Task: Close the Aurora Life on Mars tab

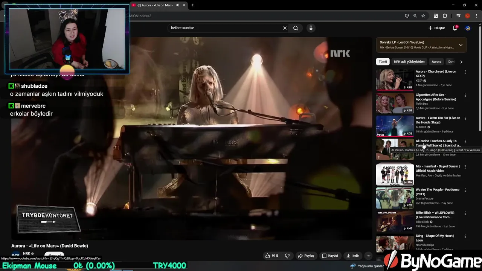Action: pyautogui.click(x=184, y=5)
